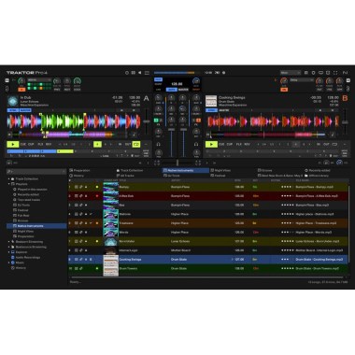Toggle headphone cue for channel A

click(x=159, y=144)
